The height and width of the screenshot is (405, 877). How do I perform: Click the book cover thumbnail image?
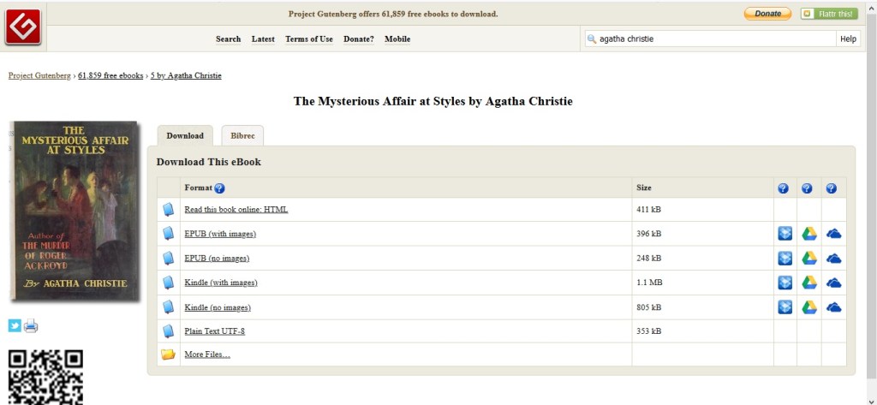click(x=75, y=211)
